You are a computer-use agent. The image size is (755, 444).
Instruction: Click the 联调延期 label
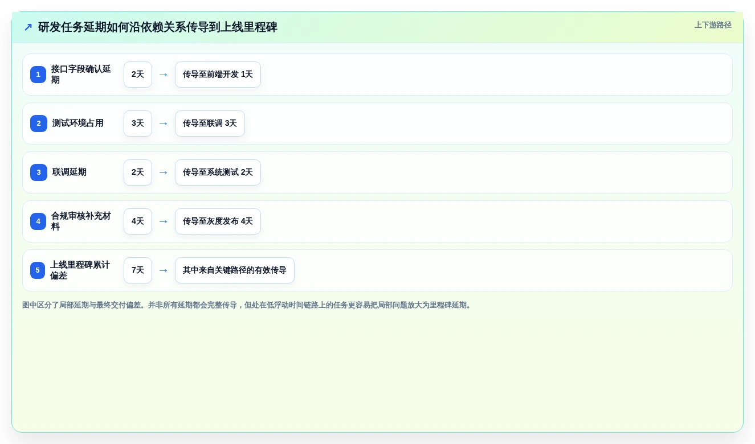coord(70,172)
